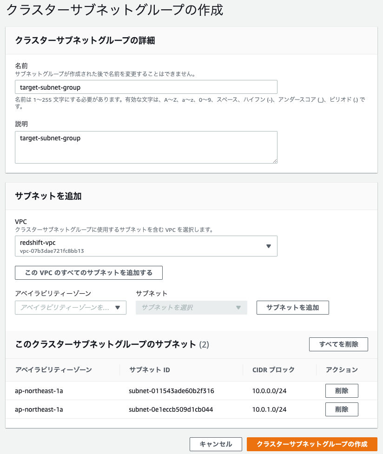Select redshift-vpc in the VPC field

[146, 246]
